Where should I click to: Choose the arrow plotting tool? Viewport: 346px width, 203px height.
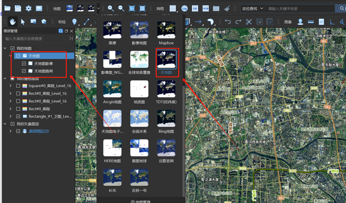coord(198,22)
